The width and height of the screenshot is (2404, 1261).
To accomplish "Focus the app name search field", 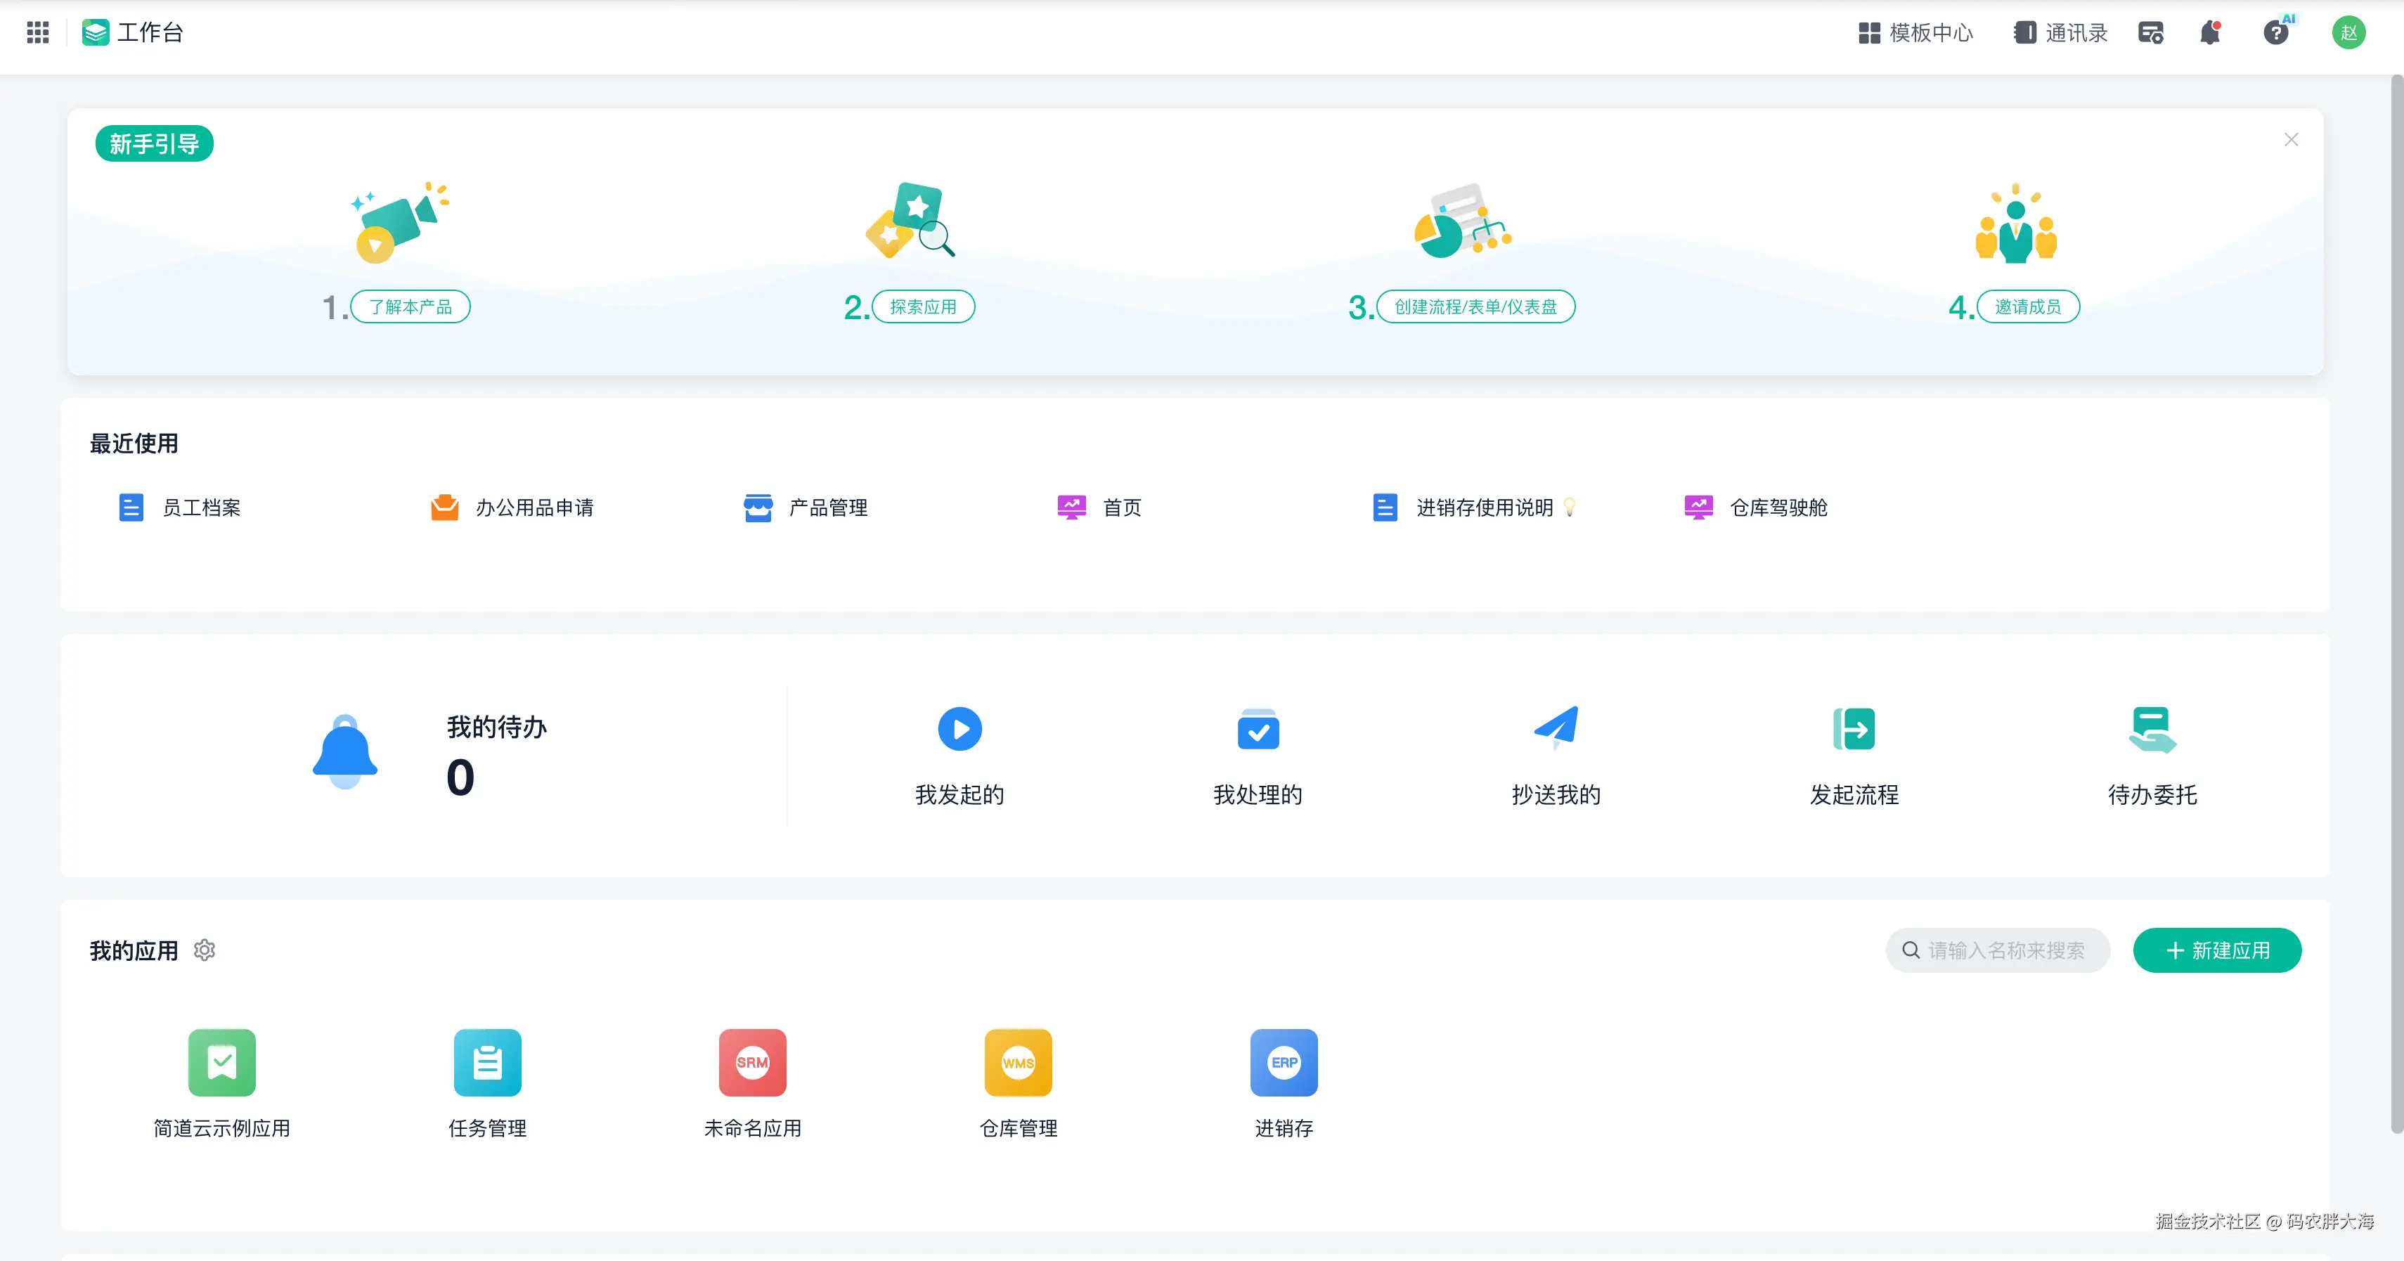I will pyautogui.click(x=2005, y=950).
